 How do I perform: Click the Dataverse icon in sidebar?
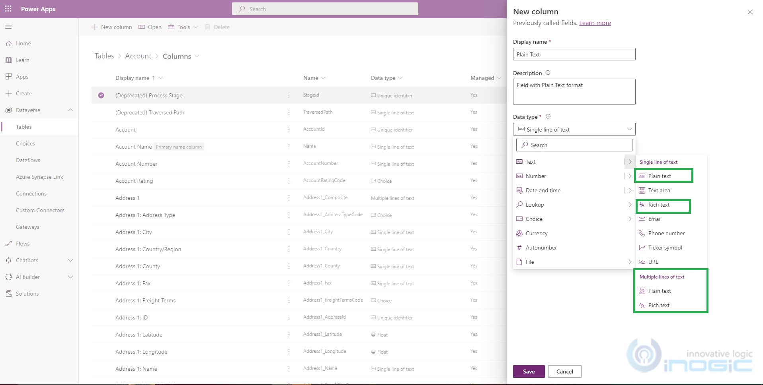pos(9,110)
